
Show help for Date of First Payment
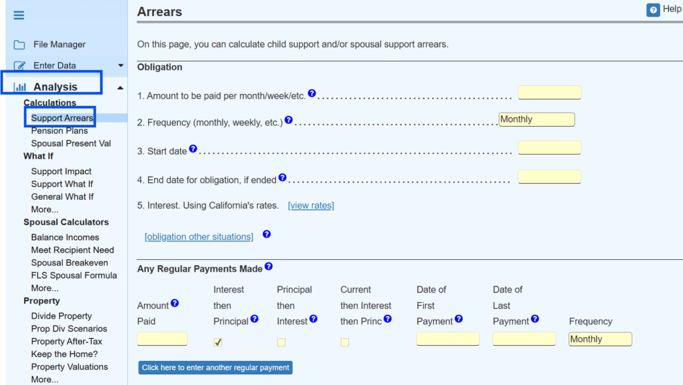coord(459,319)
